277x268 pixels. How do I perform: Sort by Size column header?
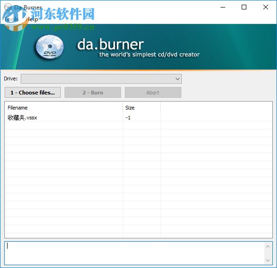click(142, 108)
